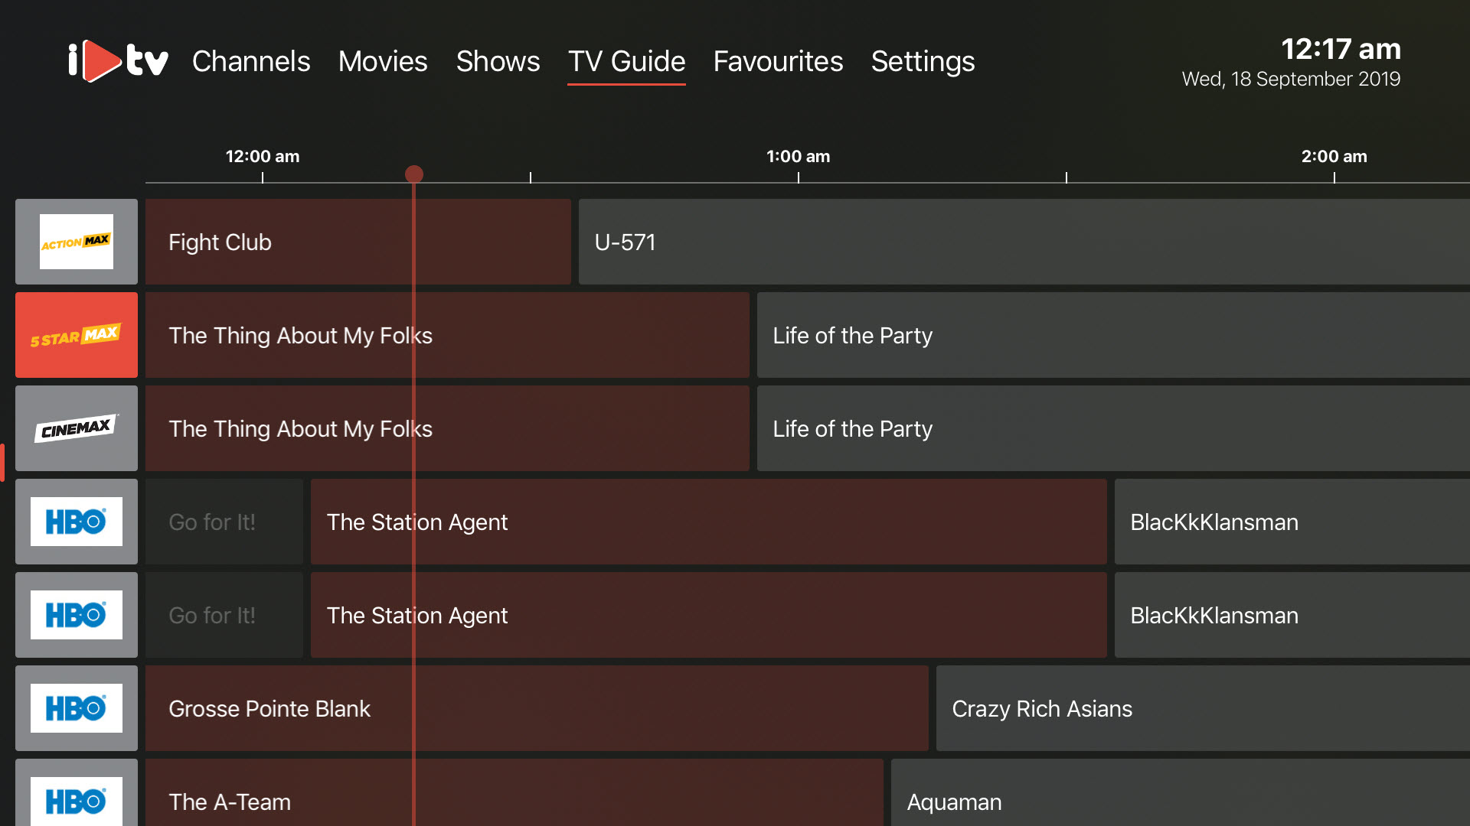Image resolution: width=1470 pixels, height=826 pixels.
Task: Select the Fight Club program
Action: click(x=358, y=242)
